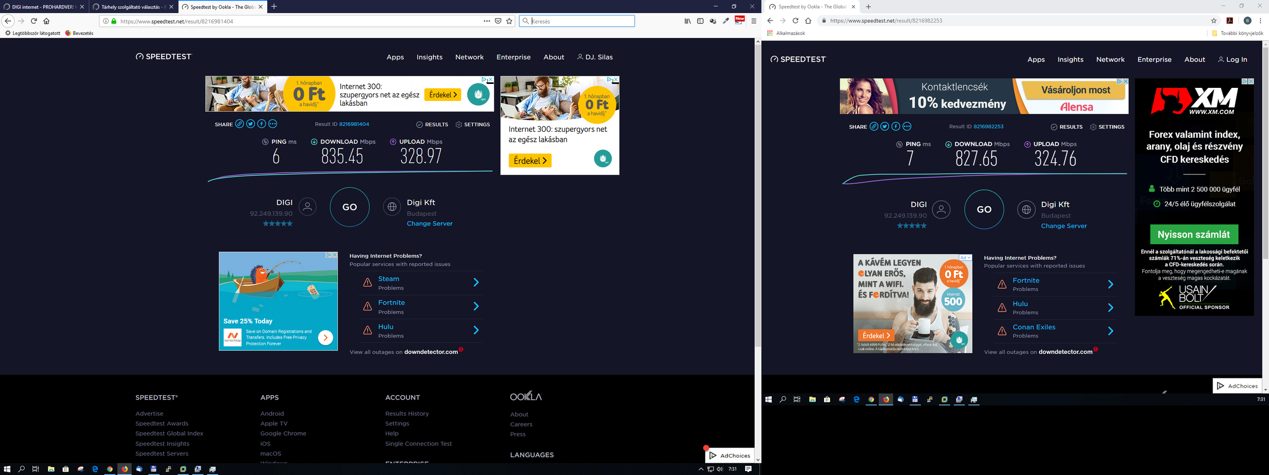This screenshot has width=1269, height=475.
Task: Open Single Connection Test footer link
Action: 418,444
